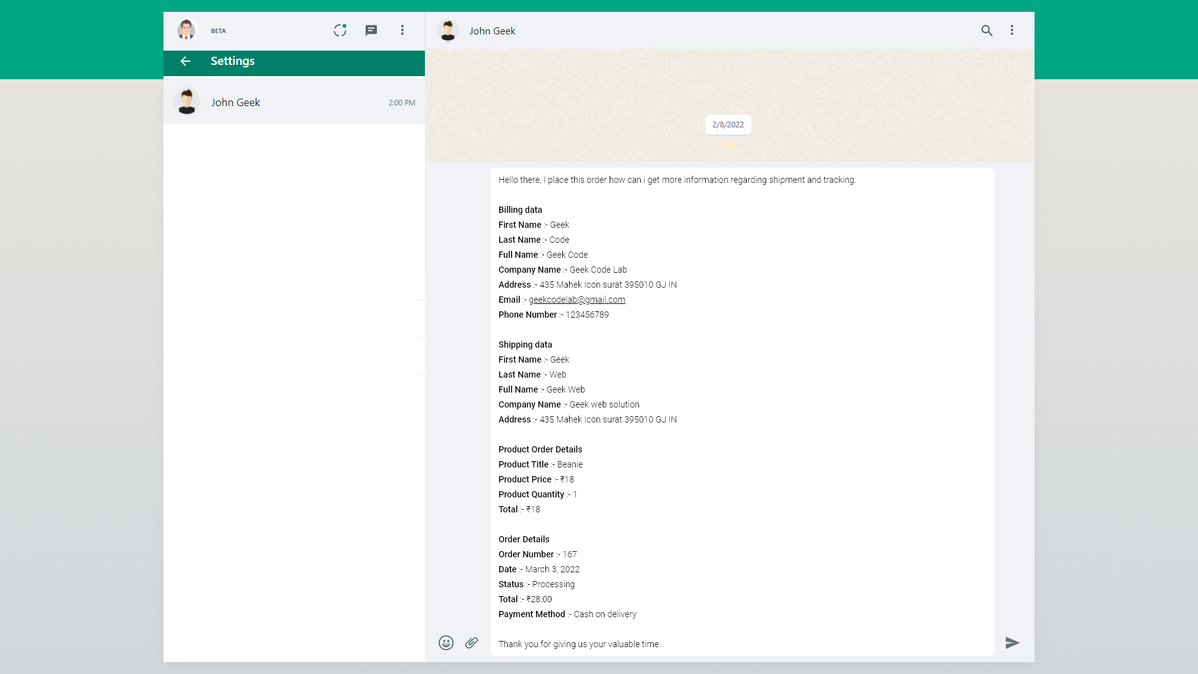Select the Shipping data heading
The height and width of the screenshot is (674, 1198).
point(525,344)
